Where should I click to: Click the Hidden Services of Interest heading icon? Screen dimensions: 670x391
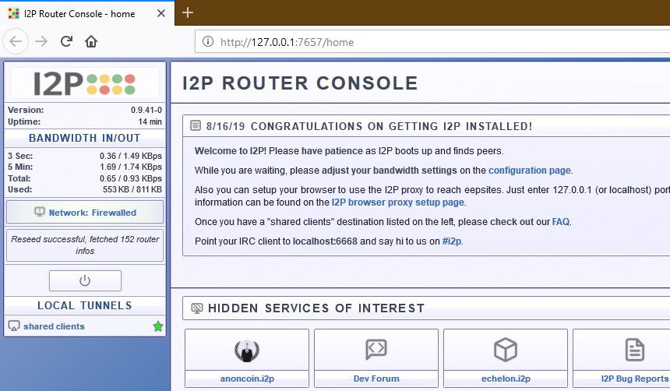pos(197,308)
